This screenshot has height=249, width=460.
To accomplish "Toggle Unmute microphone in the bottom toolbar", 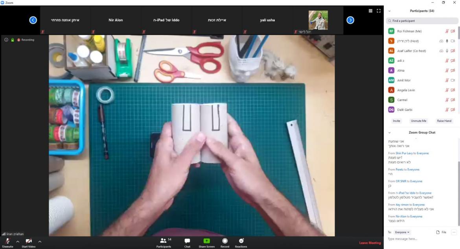I will pyautogui.click(x=7, y=241).
